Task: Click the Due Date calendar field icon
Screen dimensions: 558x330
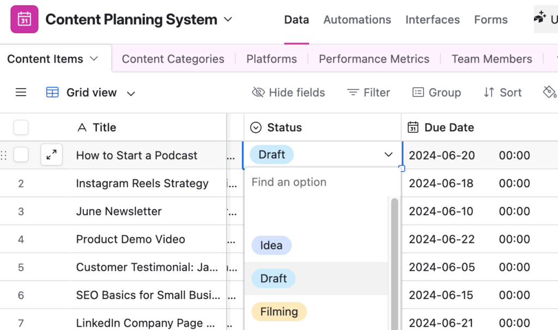Action: [x=413, y=127]
